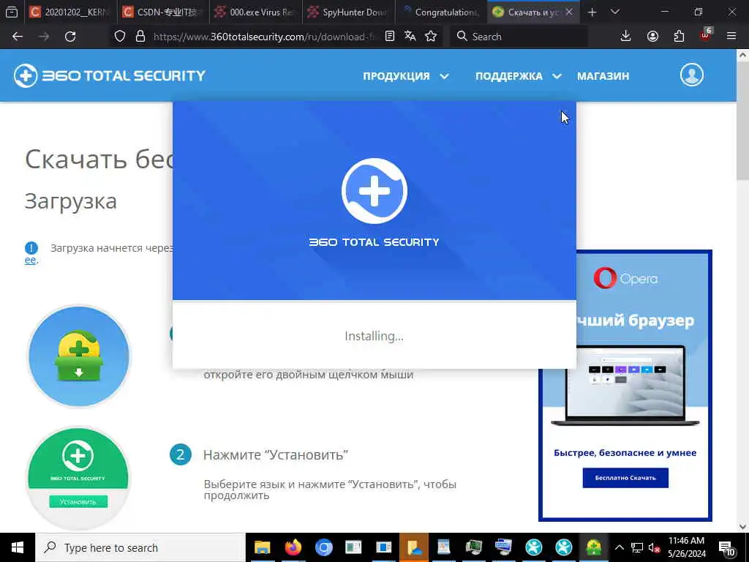749x562 pixels.
Task: Click the 360 Total Security site logo
Action: click(x=110, y=75)
